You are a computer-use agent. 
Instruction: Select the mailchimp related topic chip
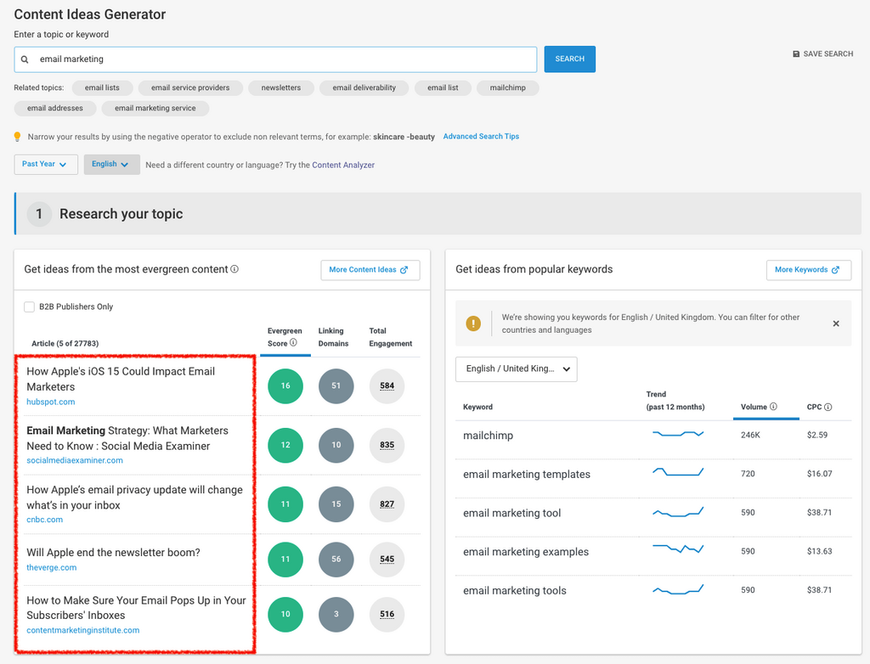[507, 87]
